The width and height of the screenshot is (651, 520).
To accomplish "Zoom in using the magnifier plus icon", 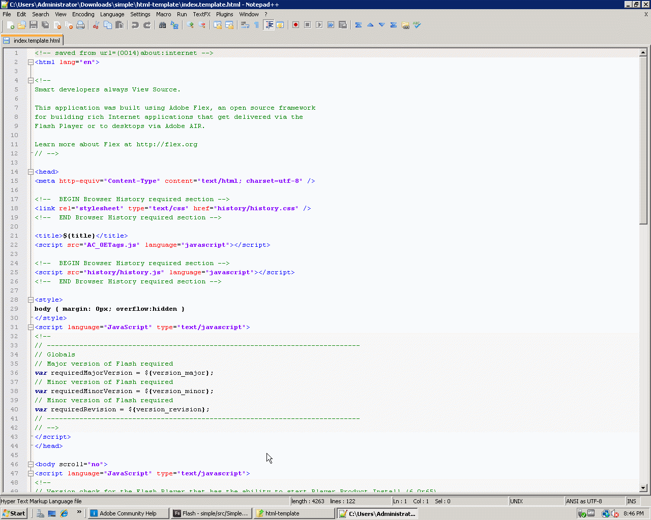I will point(190,25).
